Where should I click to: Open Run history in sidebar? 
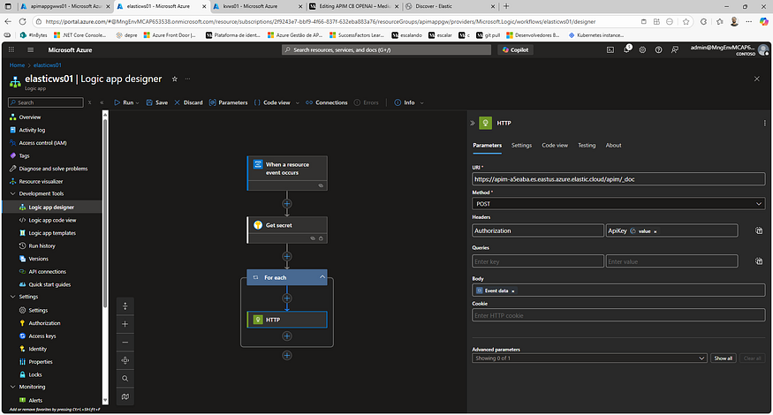(42, 246)
